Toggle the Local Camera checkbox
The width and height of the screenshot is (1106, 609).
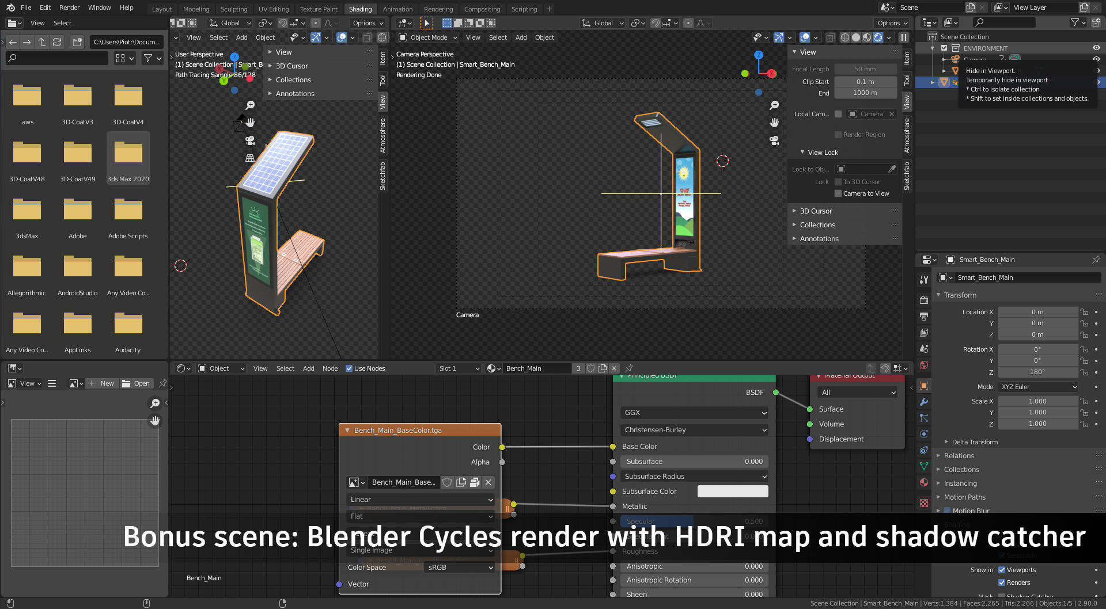838,114
